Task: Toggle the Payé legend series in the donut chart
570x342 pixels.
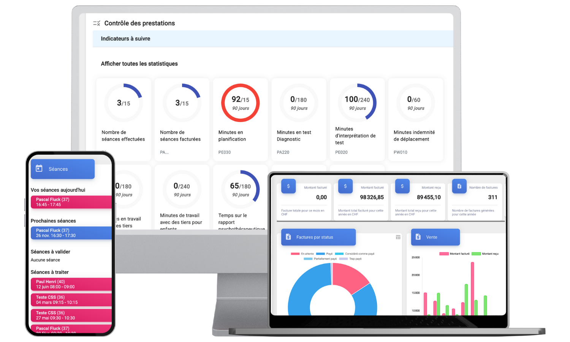Action: coord(324,254)
